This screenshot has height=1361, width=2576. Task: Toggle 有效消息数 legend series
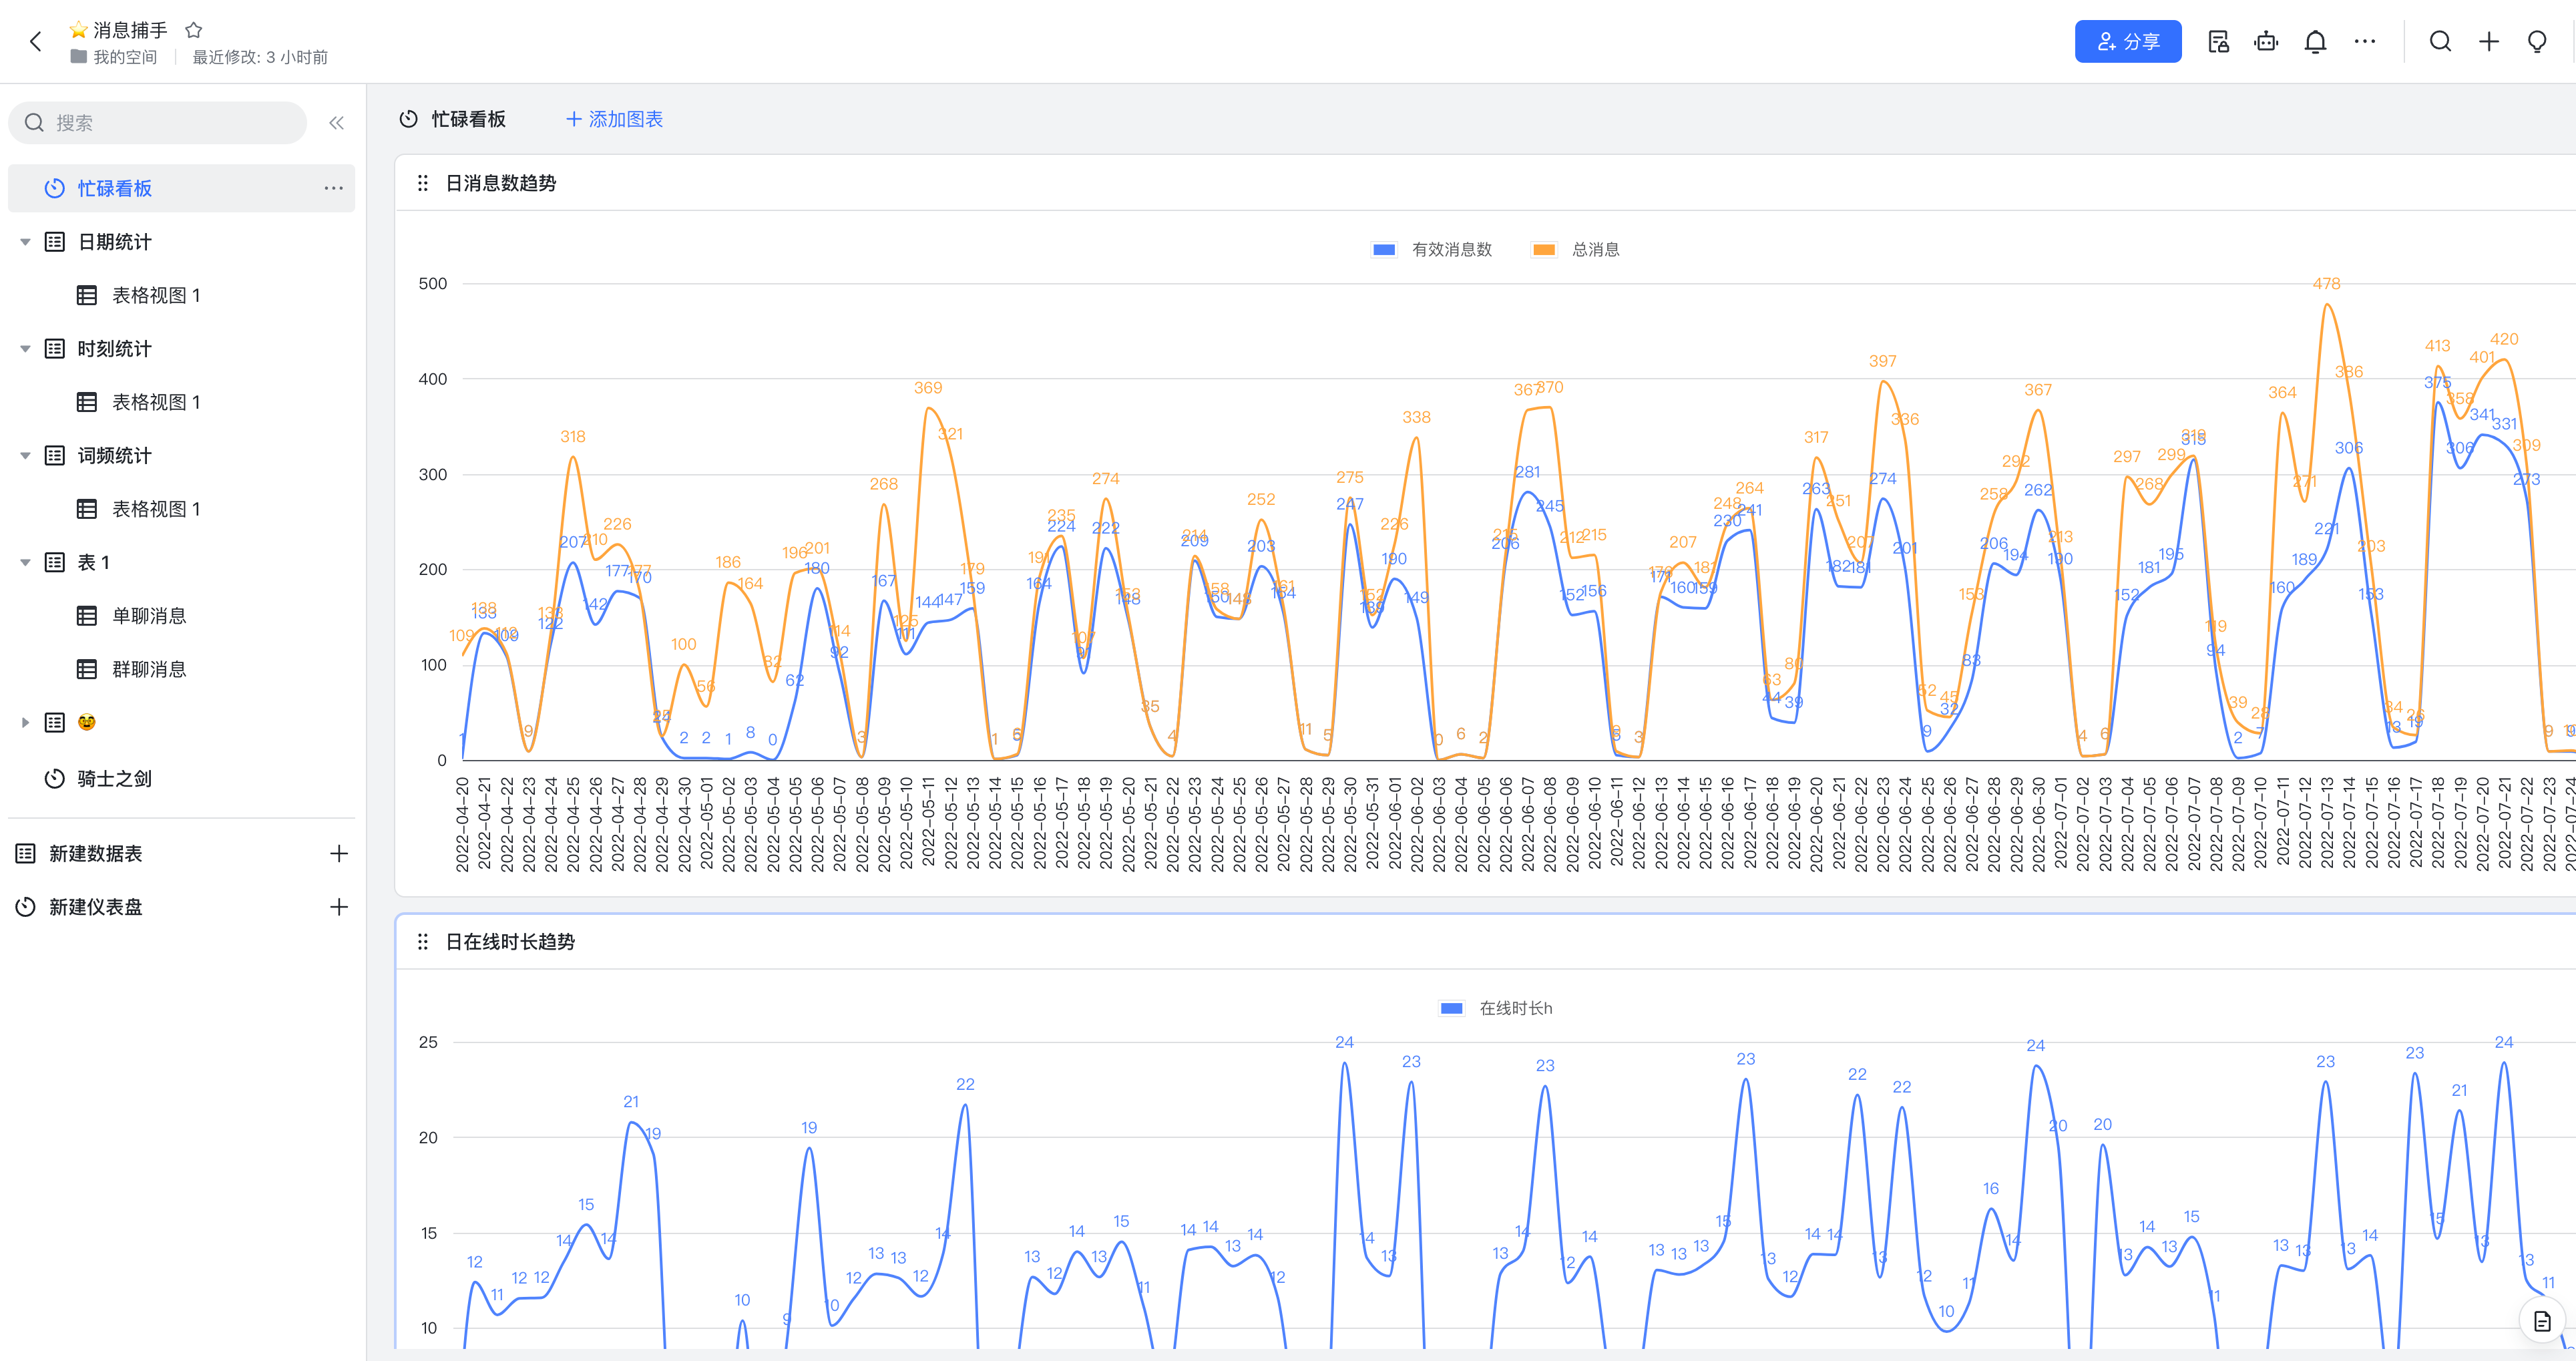point(1431,250)
